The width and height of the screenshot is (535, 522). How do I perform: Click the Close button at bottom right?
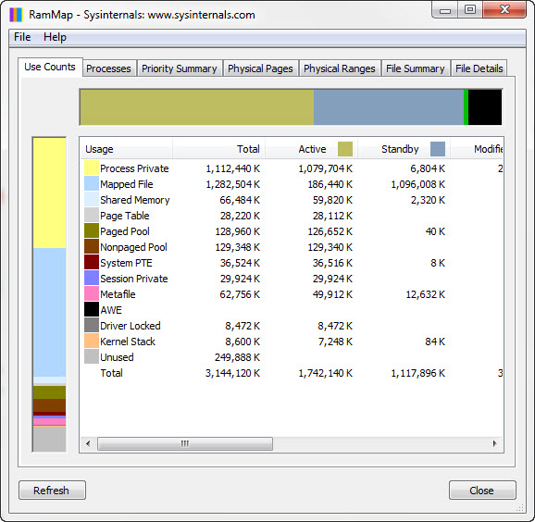[x=481, y=491]
